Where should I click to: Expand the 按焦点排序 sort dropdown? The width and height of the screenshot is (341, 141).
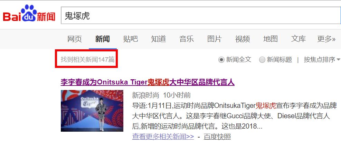(x=322, y=60)
